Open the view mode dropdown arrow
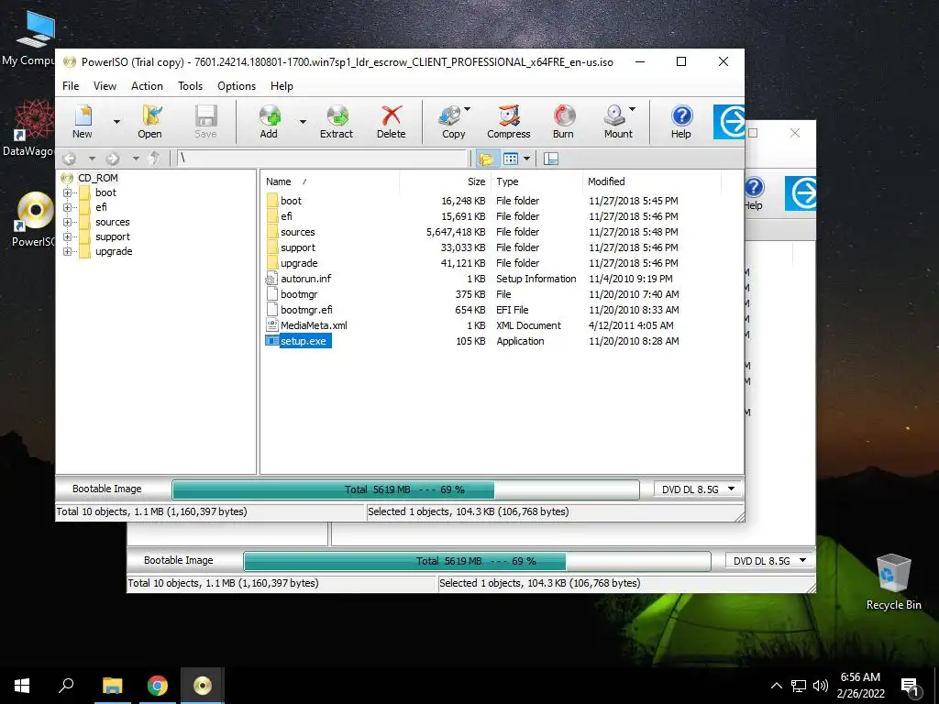939x704 pixels. (527, 159)
